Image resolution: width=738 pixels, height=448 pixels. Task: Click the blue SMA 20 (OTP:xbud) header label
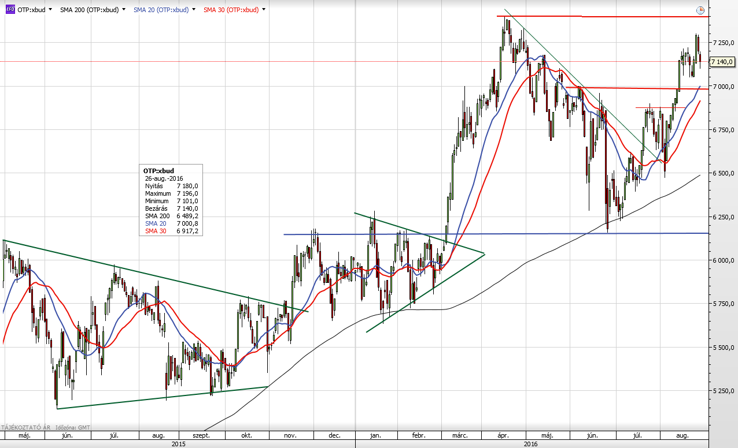tap(160, 10)
